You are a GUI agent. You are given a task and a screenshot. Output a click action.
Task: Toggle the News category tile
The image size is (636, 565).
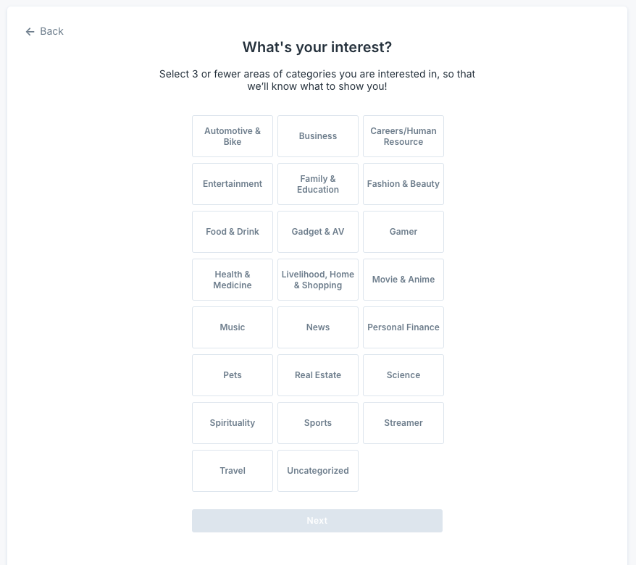pyautogui.click(x=318, y=327)
